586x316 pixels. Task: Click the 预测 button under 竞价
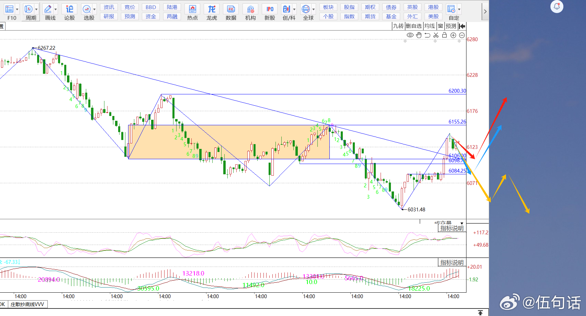(x=130, y=16)
